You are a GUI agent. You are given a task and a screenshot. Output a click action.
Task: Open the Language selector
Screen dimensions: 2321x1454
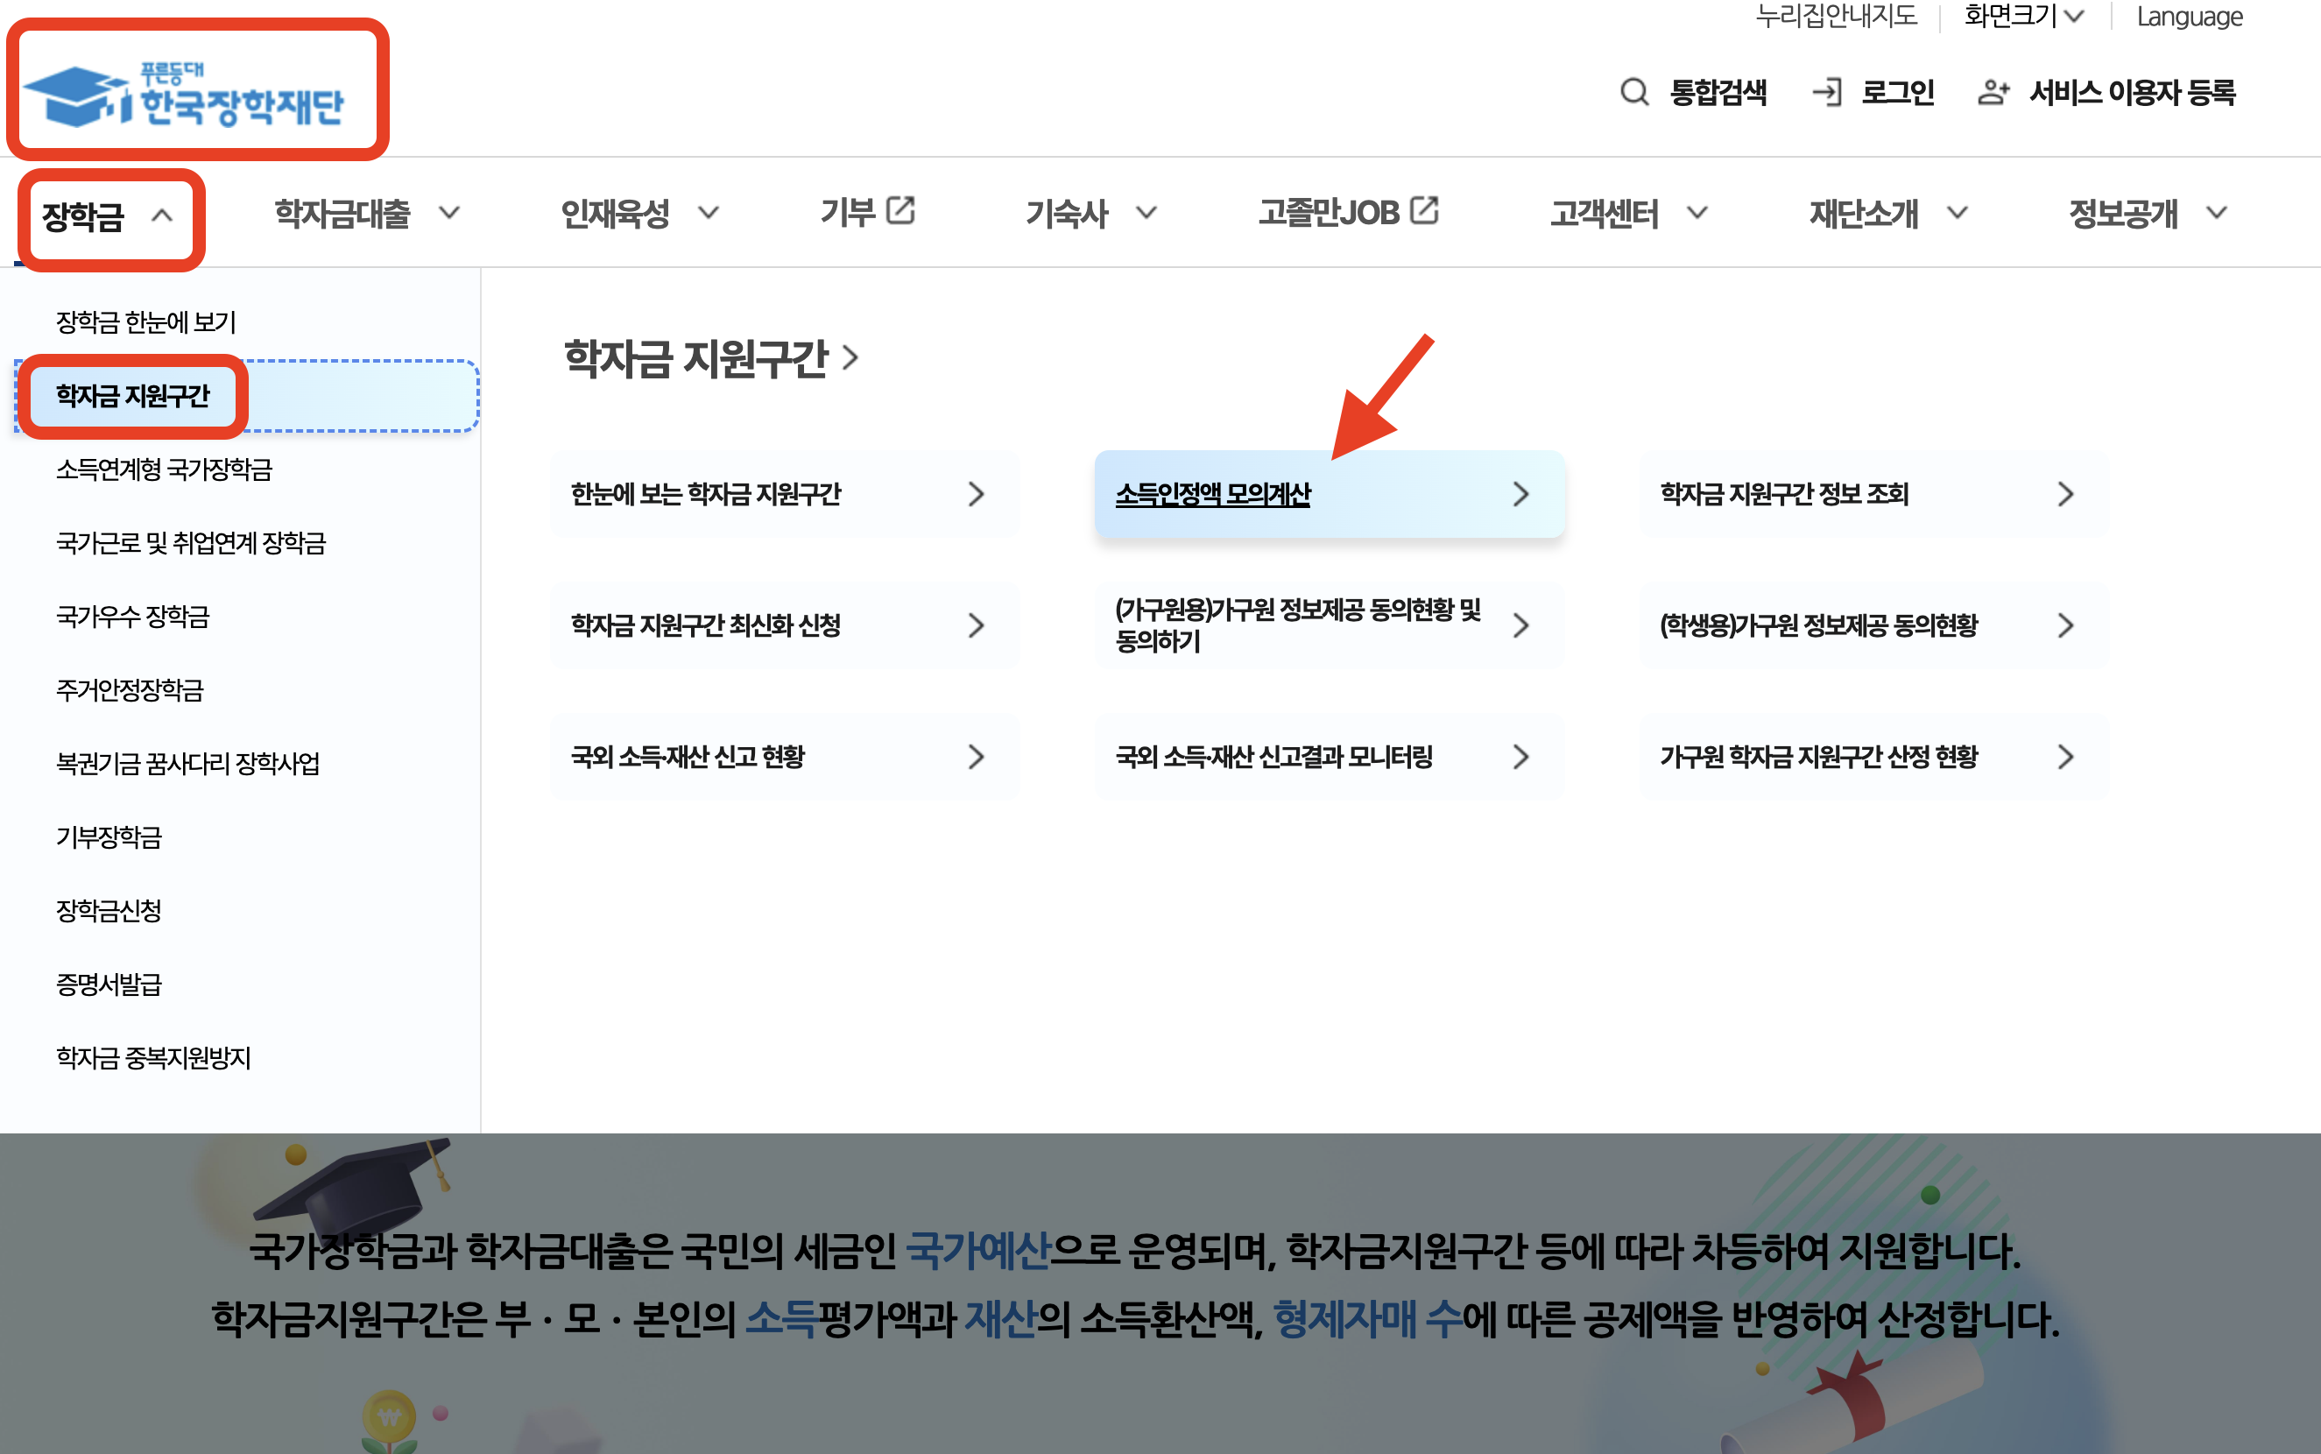(x=2190, y=17)
